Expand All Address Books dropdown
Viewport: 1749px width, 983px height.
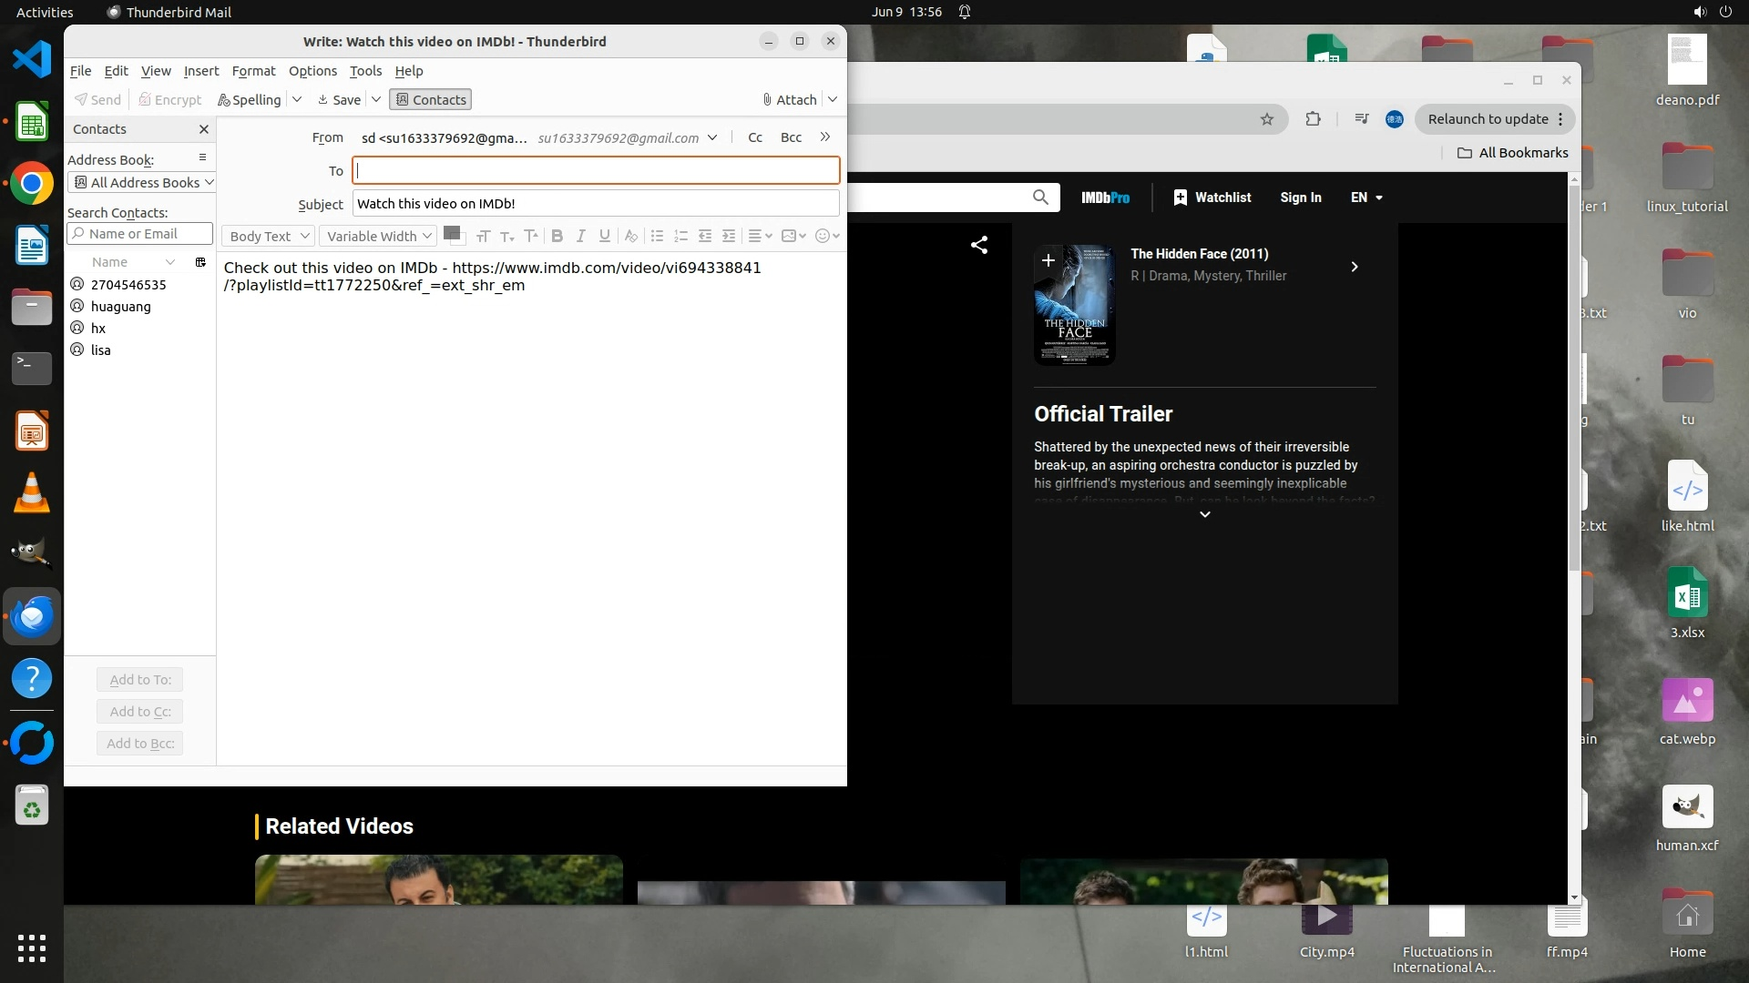(143, 182)
